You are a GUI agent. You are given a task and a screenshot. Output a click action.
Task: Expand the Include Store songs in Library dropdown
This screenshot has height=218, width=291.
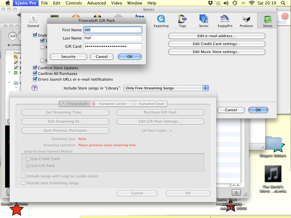[x=166, y=88]
